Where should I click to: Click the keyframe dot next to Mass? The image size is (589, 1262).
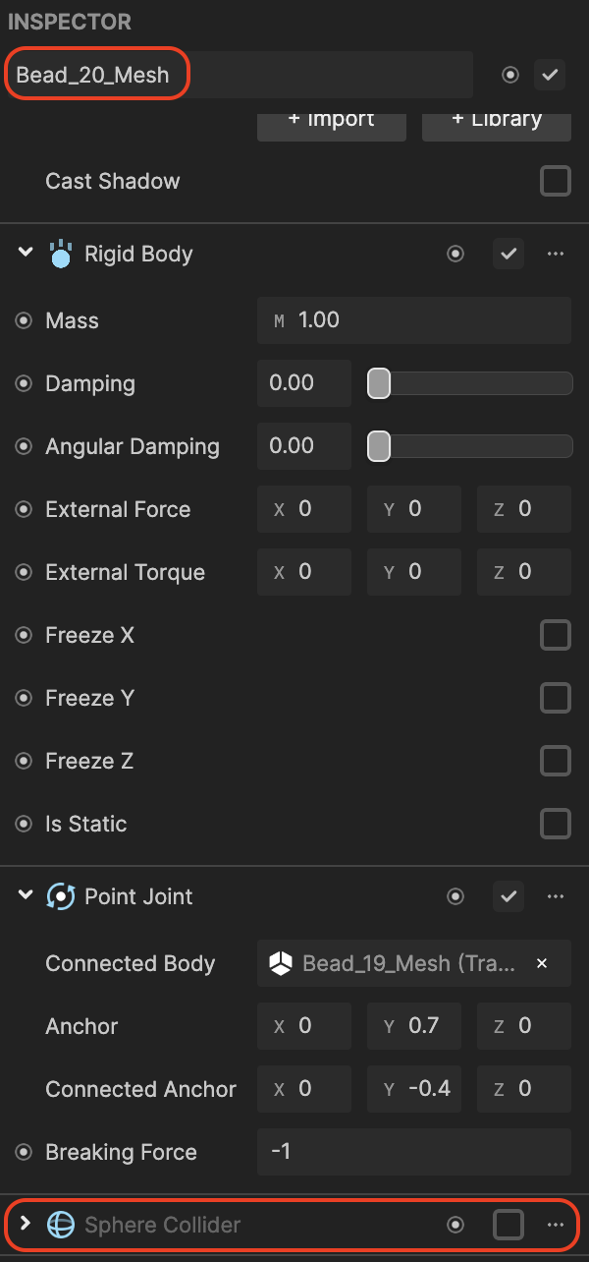coord(24,320)
